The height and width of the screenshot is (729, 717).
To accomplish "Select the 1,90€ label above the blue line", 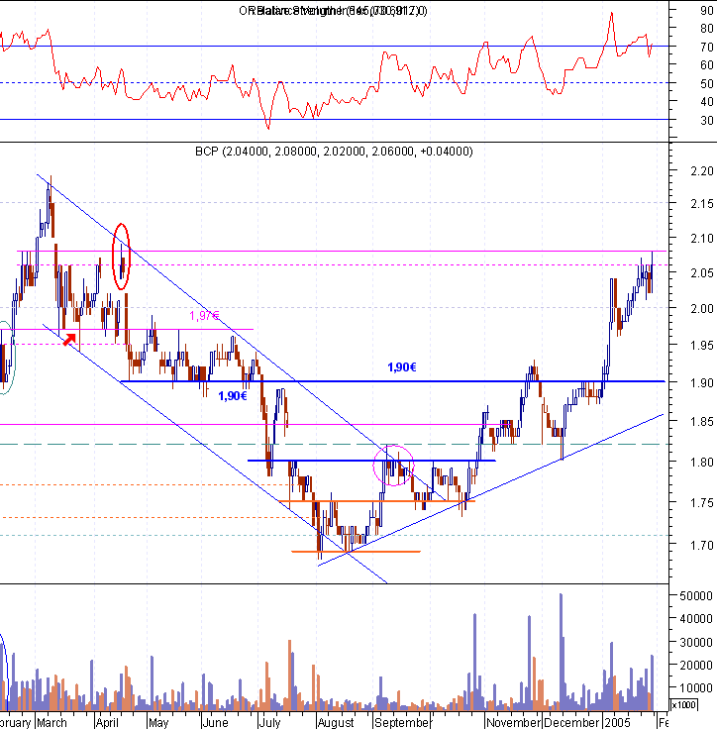I will [402, 367].
